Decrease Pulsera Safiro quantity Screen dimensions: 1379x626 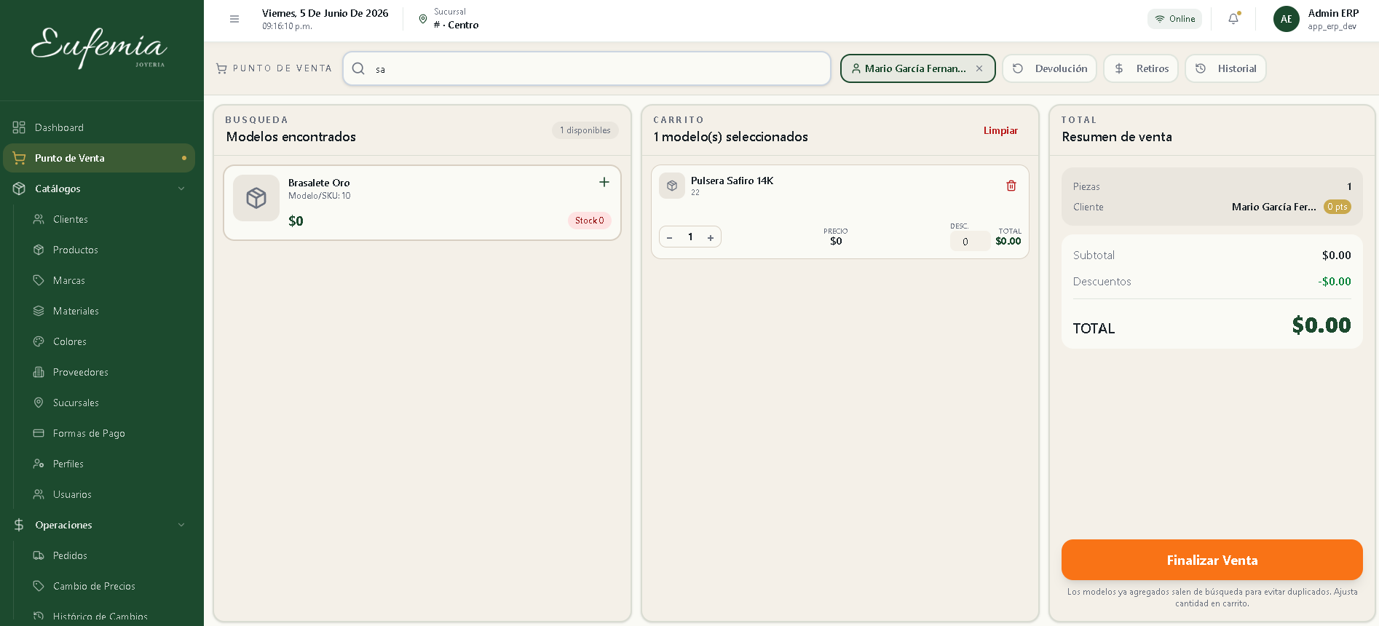click(669, 237)
